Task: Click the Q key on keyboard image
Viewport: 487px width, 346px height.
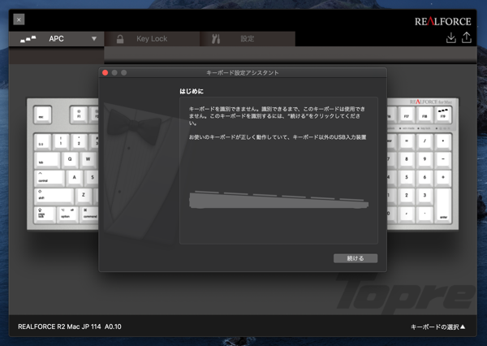Action: (70, 159)
